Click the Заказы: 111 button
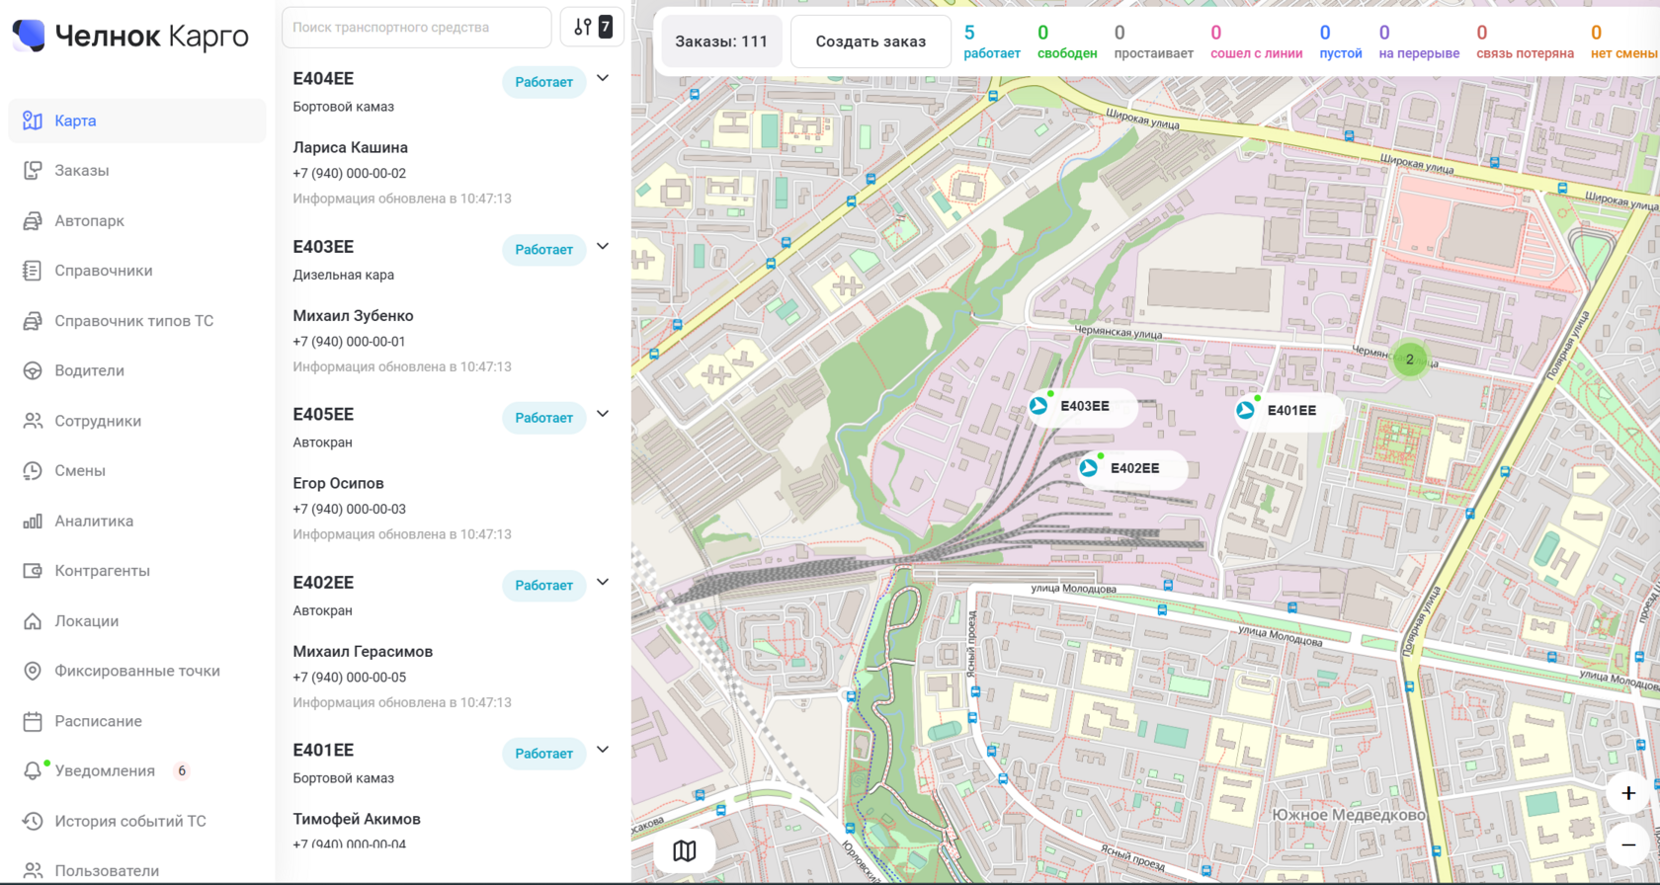The image size is (1660, 885). click(721, 41)
